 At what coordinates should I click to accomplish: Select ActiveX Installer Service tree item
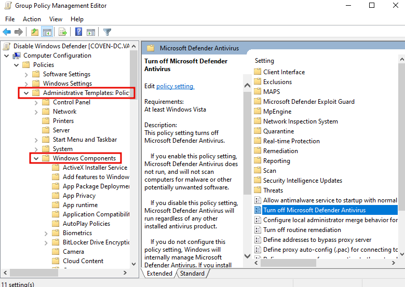[x=95, y=168]
